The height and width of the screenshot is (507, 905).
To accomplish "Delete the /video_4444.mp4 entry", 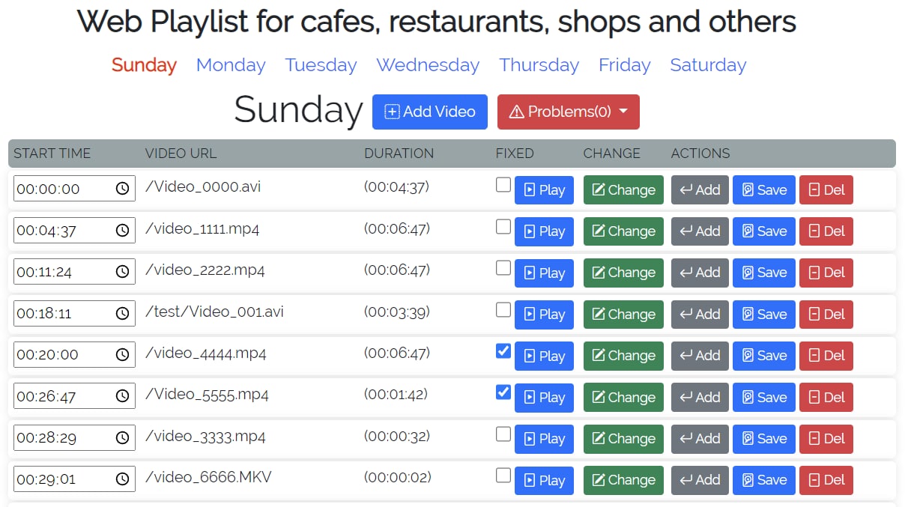I will click(826, 356).
